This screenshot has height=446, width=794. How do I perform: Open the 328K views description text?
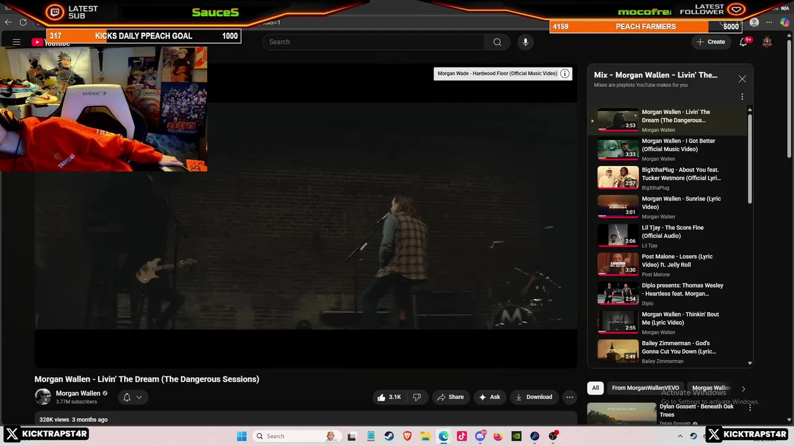coord(74,419)
